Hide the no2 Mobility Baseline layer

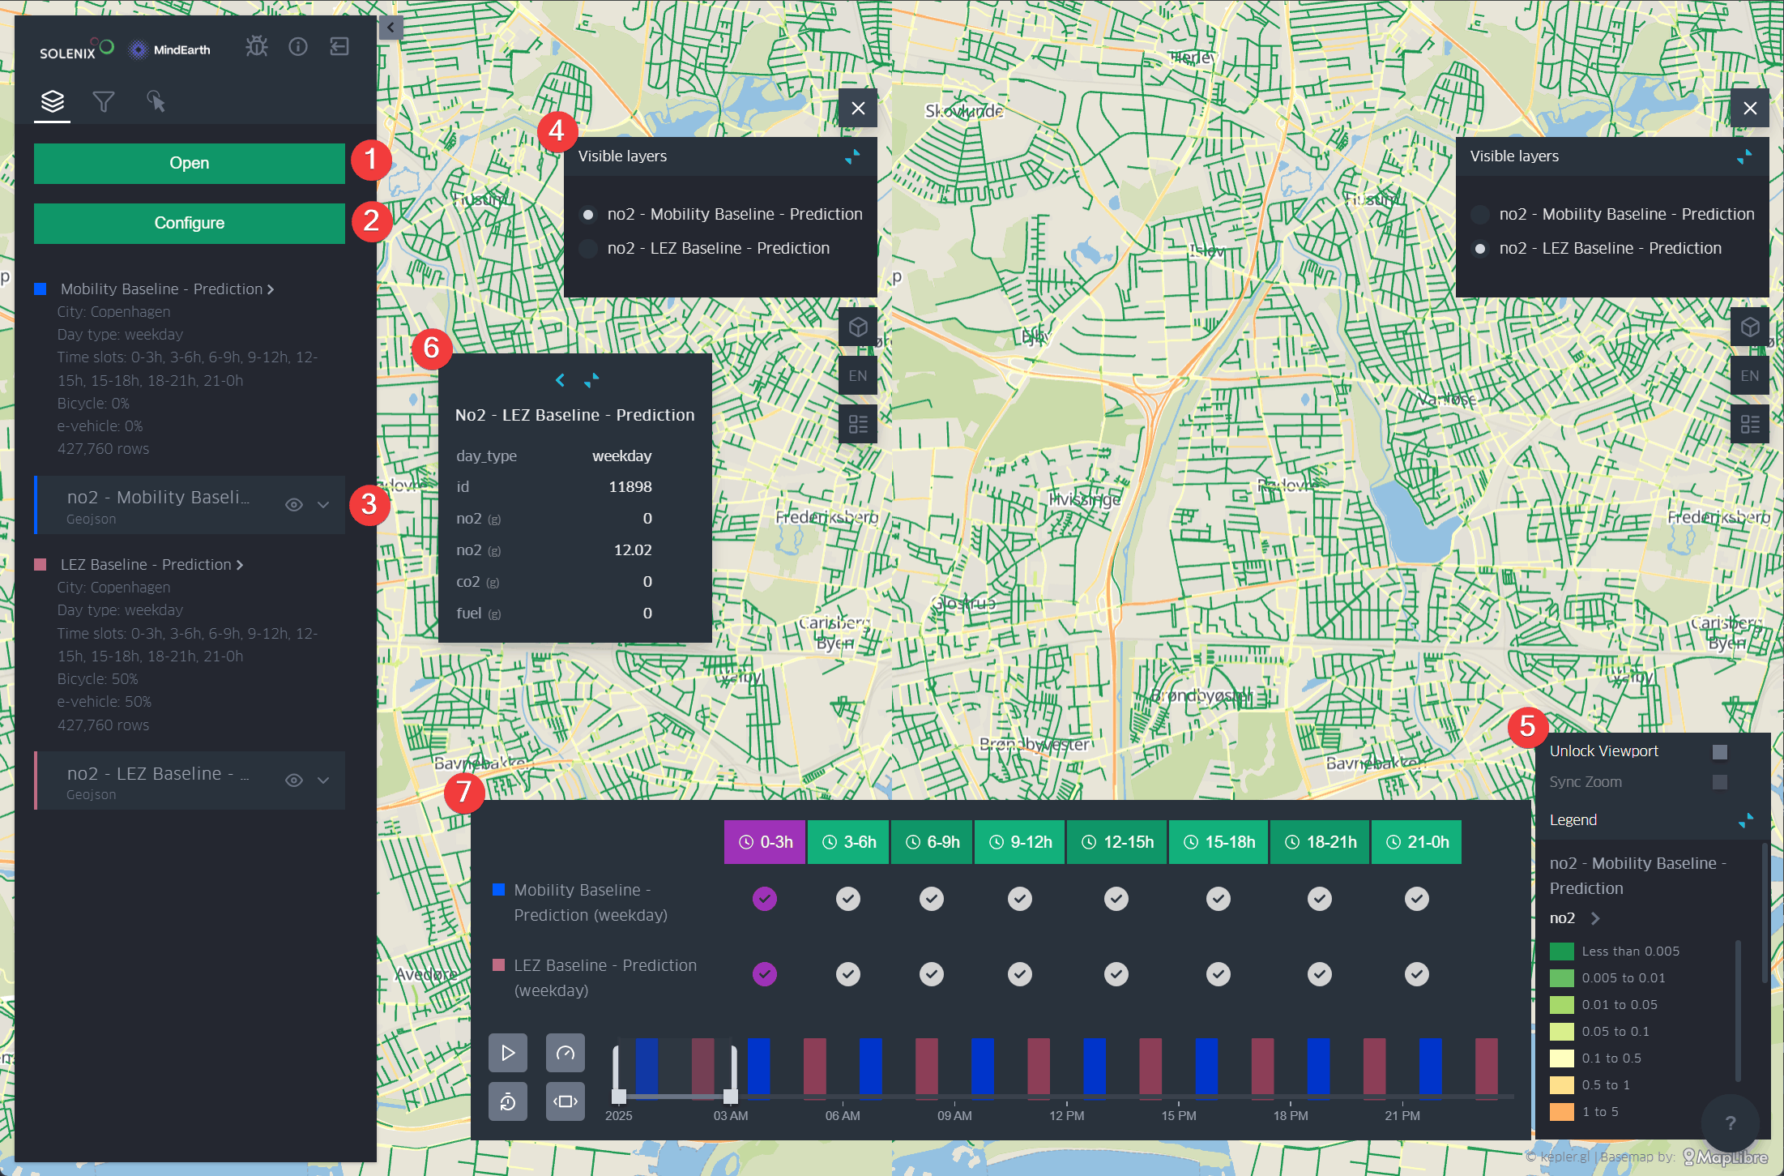(x=294, y=505)
